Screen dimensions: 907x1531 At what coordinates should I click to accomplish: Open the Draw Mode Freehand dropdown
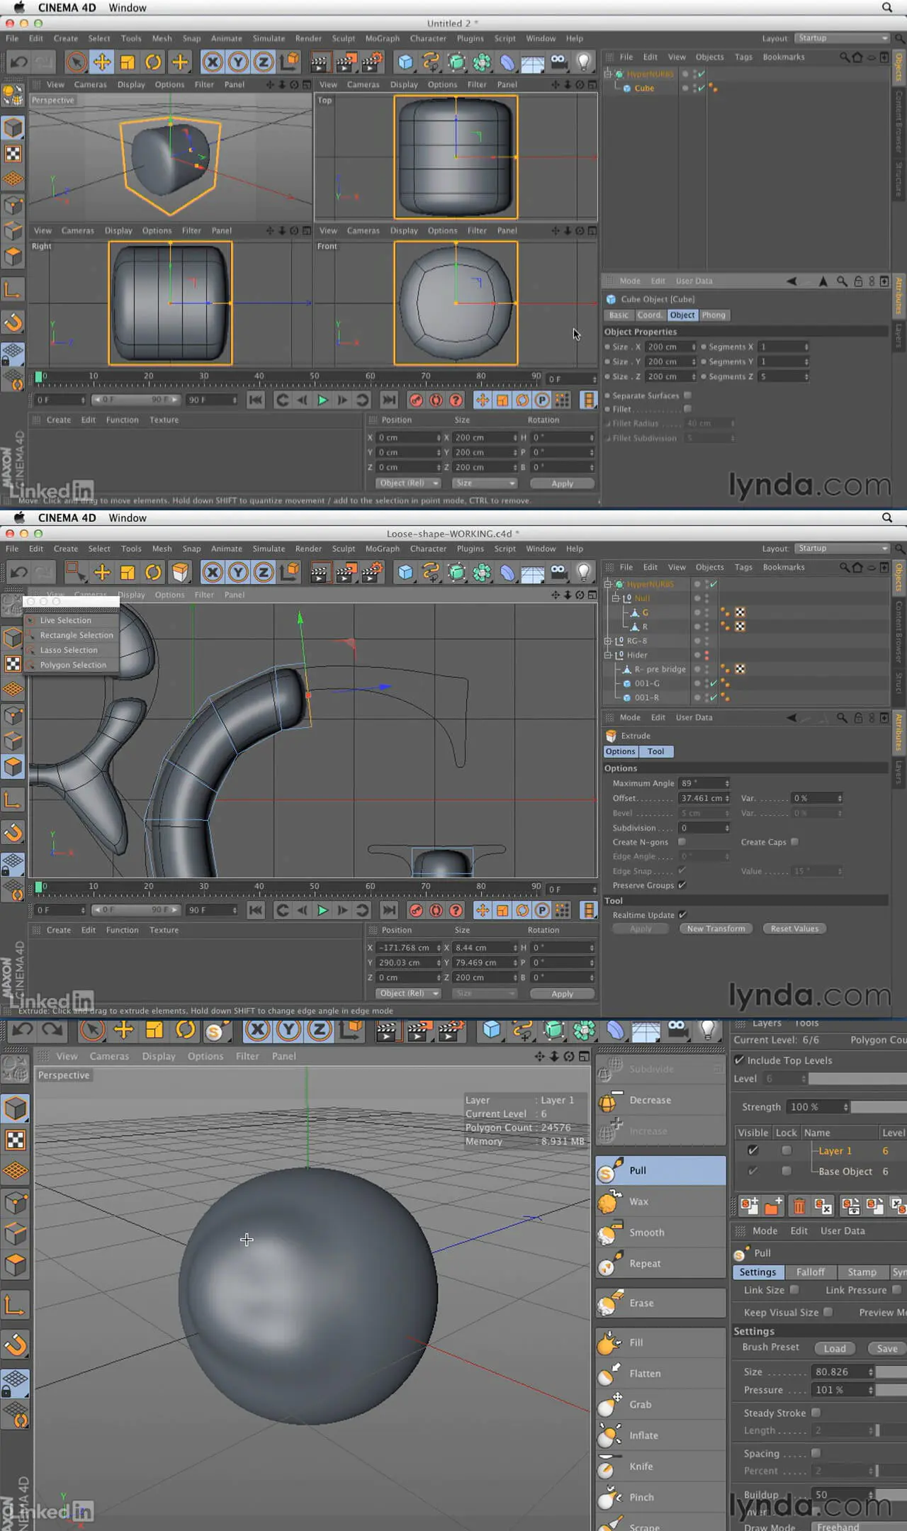[859, 1527]
